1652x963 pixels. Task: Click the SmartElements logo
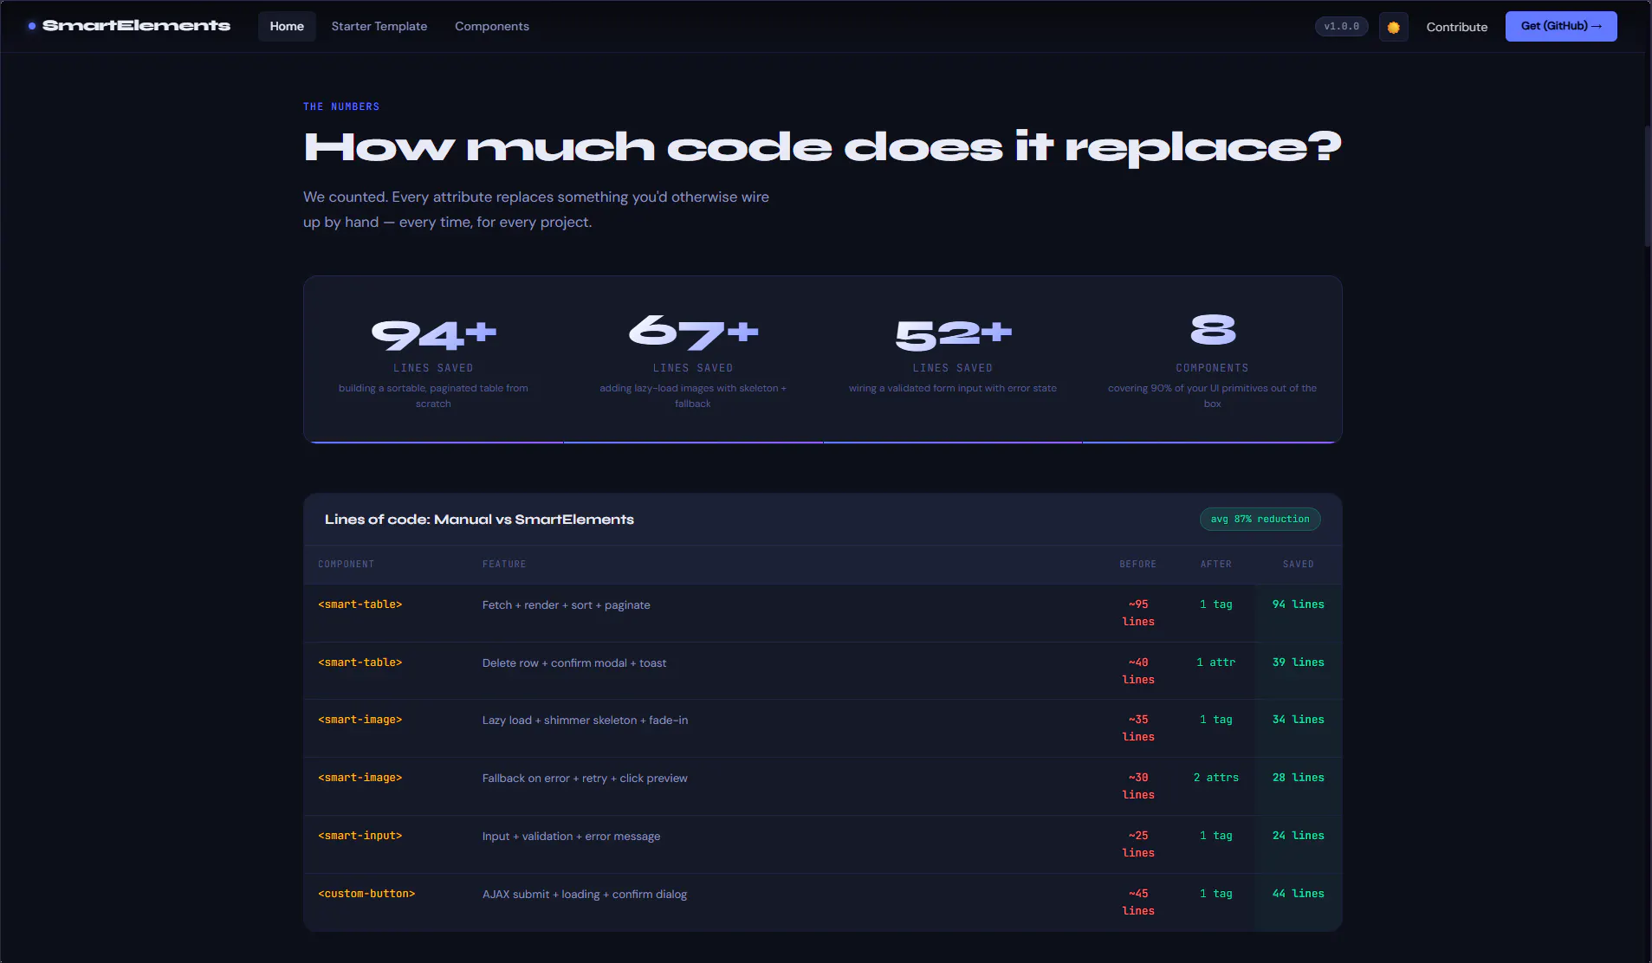coord(129,26)
